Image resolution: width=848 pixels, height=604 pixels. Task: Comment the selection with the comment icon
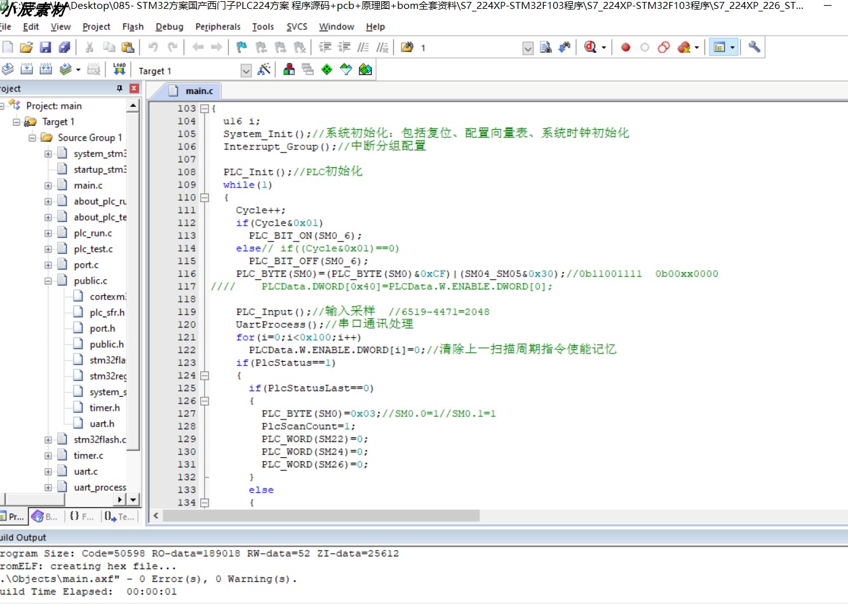click(363, 47)
